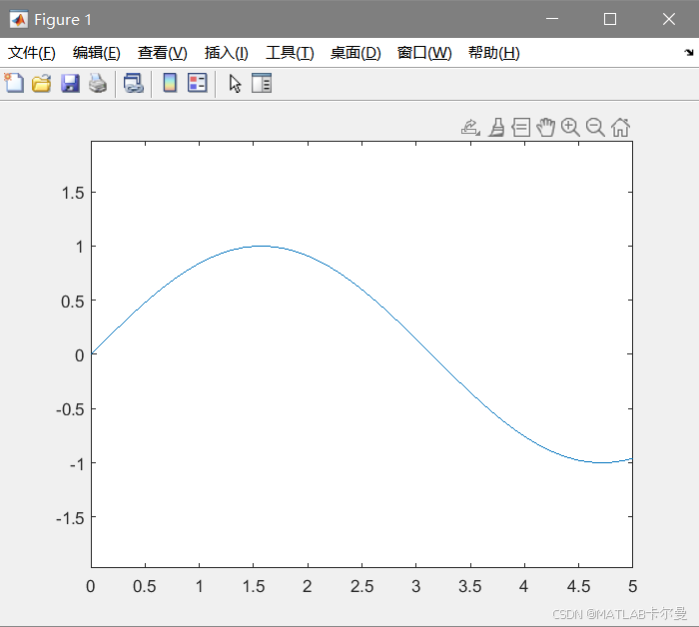Click the x-axis tick label 4.5
Screen dimensions: 699x627
tap(578, 586)
